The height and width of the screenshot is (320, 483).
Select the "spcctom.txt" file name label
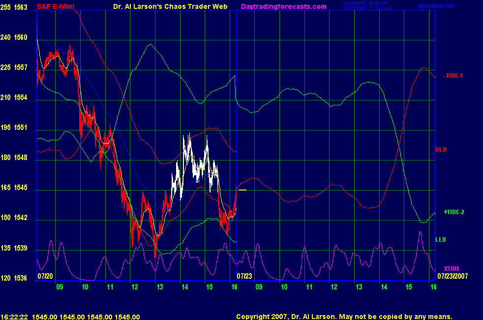point(436,6)
